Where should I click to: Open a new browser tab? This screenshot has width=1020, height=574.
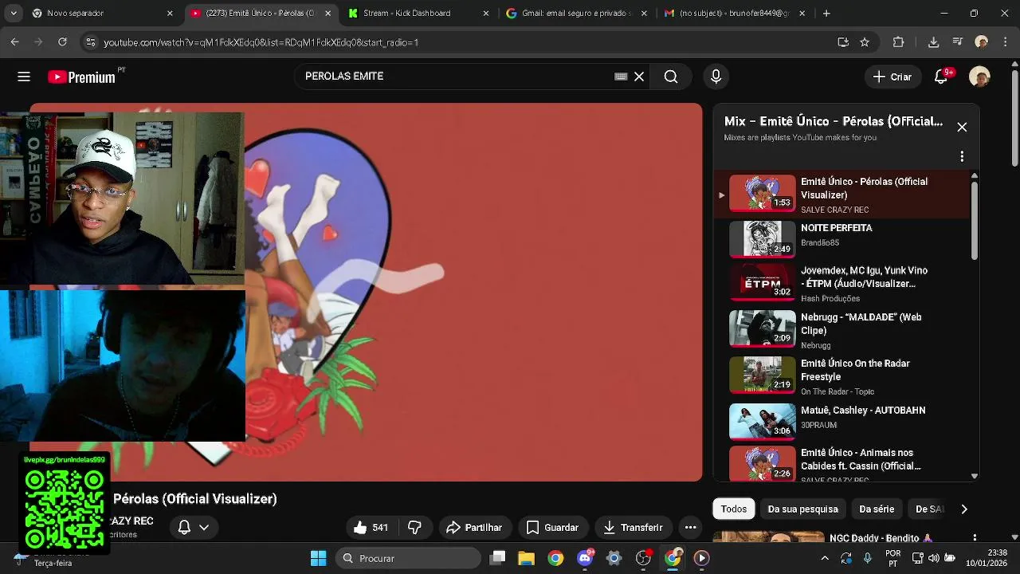tap(826, 14)
